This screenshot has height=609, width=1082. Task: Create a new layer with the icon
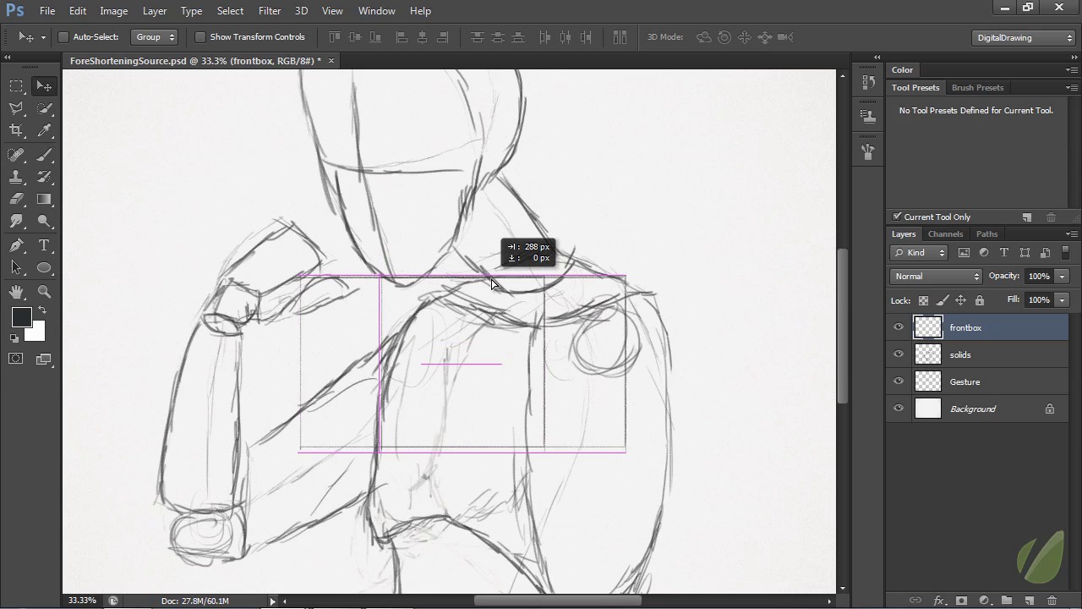pos(1029,601)
